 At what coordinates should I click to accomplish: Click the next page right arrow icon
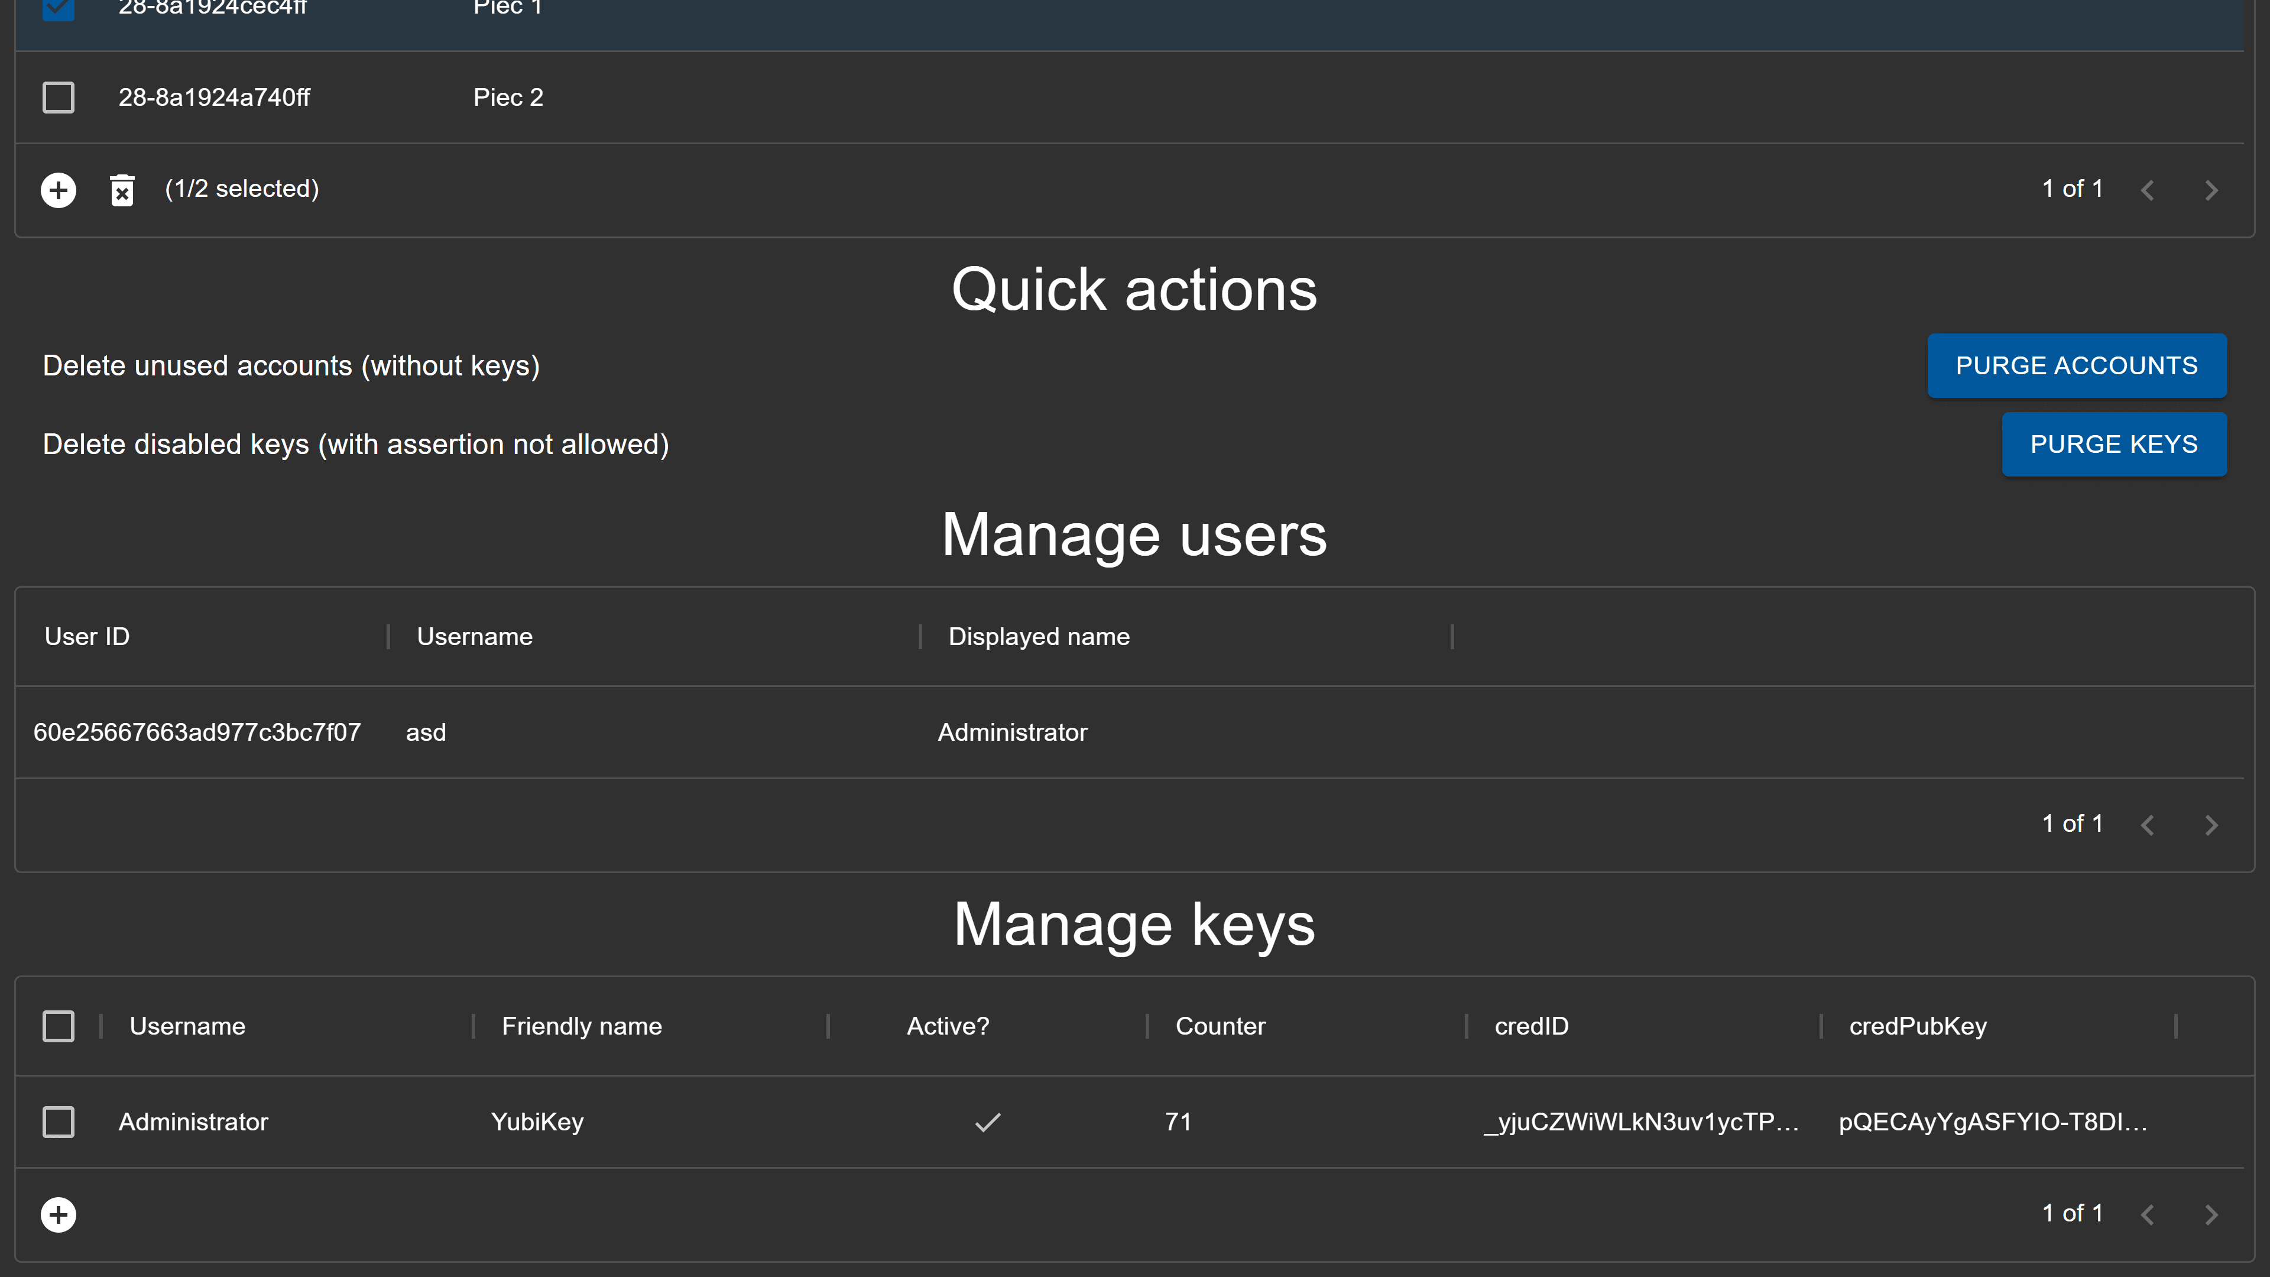coord(2212,189)
